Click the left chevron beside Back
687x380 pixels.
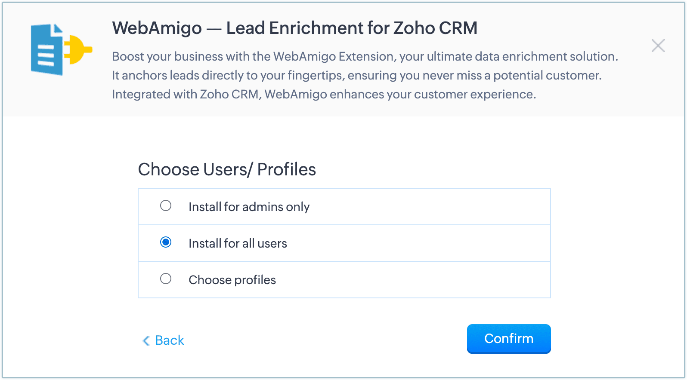(x=146, y=340)
